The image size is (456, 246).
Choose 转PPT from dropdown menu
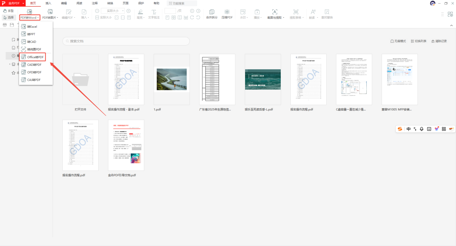pyautogui.click(x=36, y=34)
